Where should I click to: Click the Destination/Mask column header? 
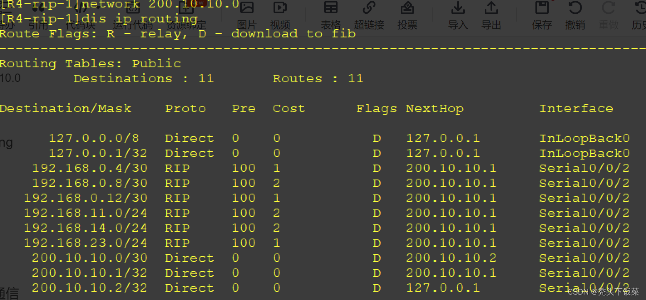(x=65, y=109)
